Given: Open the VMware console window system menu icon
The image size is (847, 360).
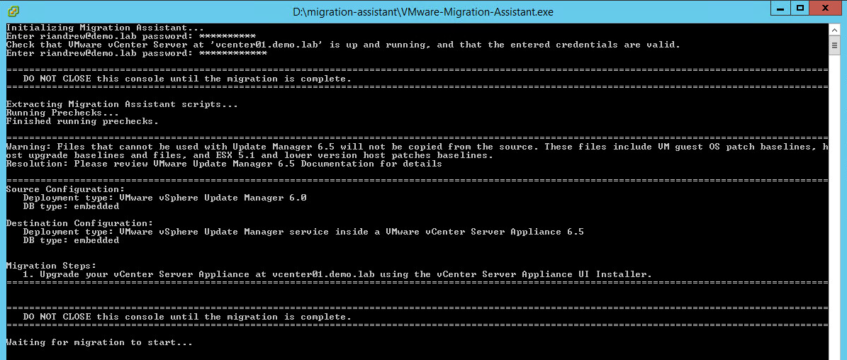Looking at the screenshot, I should 13,11.
